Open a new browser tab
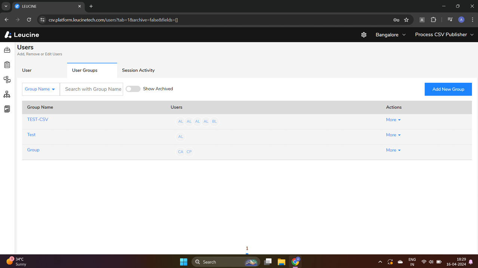 [x=91, y=6]
